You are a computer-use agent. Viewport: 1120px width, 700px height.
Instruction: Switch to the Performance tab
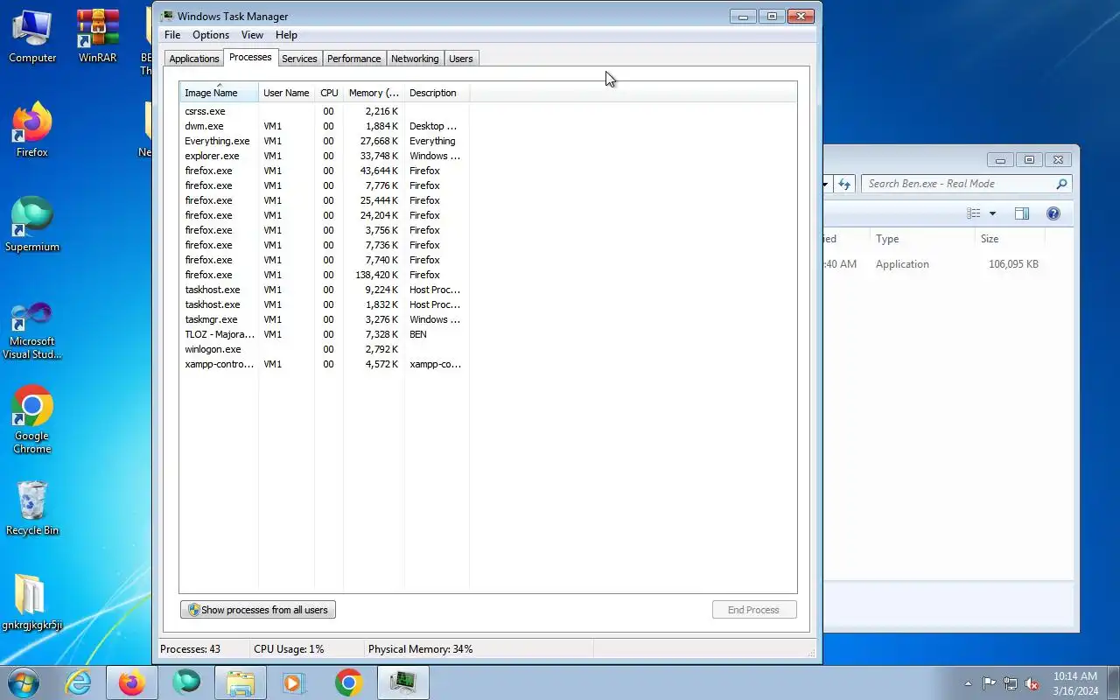354,59
